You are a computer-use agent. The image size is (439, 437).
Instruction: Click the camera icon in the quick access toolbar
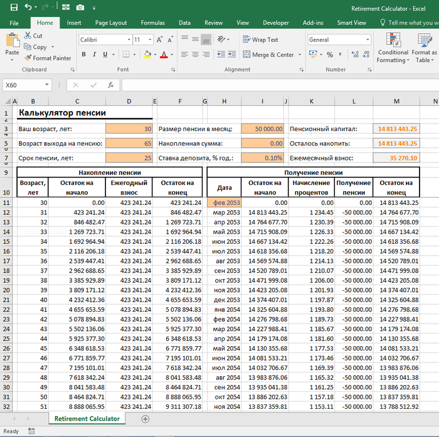point(80,8)
